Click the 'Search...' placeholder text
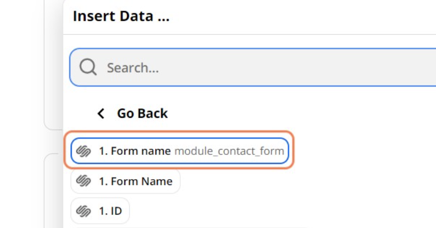 [133, 68]
